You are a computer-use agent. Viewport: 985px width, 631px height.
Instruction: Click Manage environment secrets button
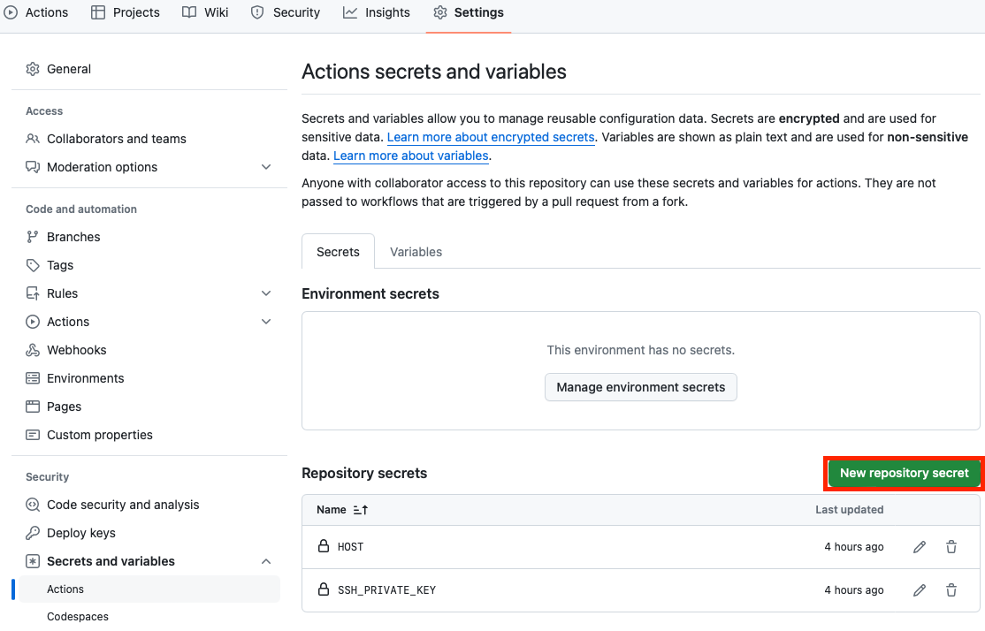point(640,387)
